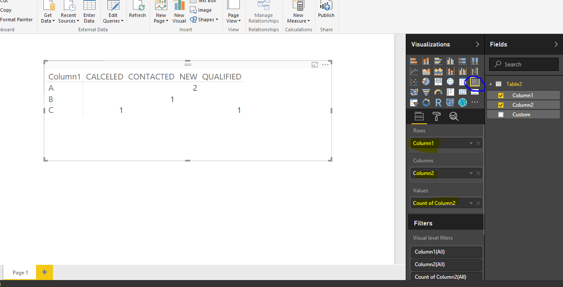The height and width of the screenshot is (287, 563).
Task: Open focus mode for the matrix visual
Action: 315,65
